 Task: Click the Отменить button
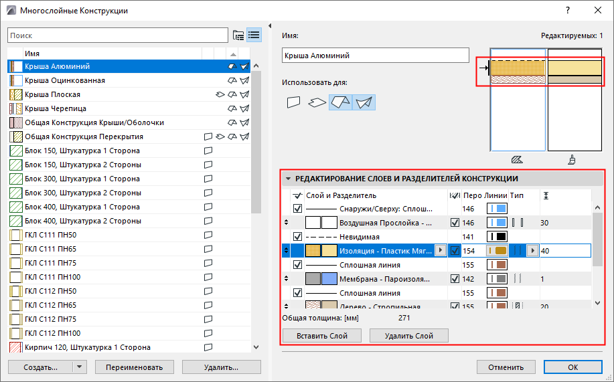click(x=506, y=367)
